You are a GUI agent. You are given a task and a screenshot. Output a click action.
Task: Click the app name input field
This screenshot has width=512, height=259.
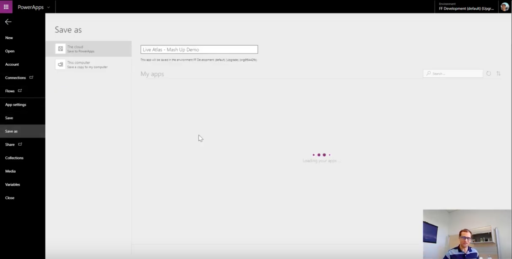pos(199,49)
